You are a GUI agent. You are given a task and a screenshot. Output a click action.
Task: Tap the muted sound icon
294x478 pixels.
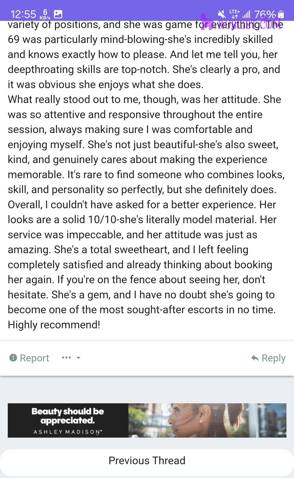222,14
